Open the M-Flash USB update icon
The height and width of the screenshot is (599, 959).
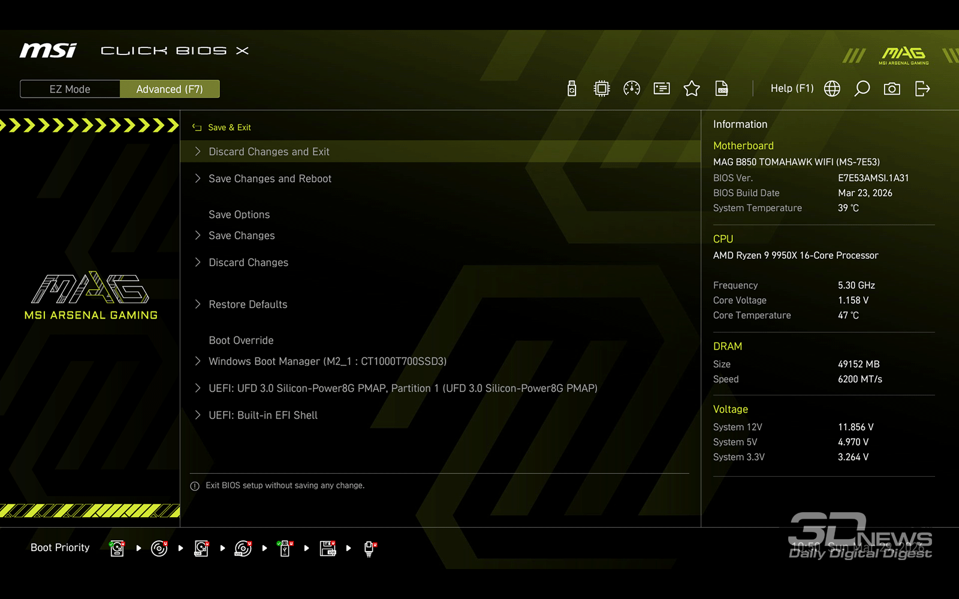pos(572,89)
